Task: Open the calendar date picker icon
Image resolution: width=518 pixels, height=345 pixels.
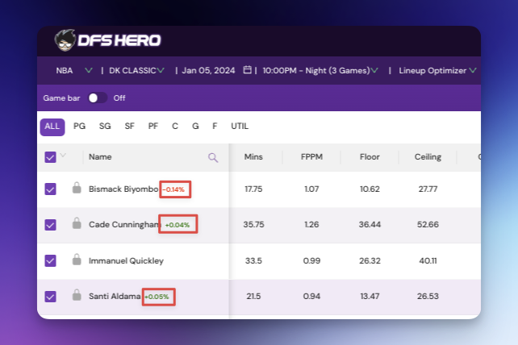Action: (247, 70)
